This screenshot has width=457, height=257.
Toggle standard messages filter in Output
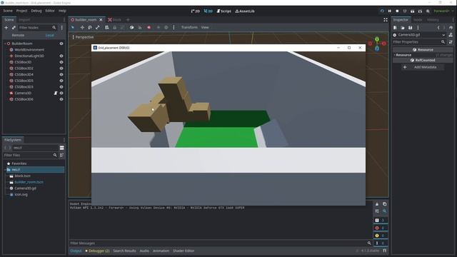click(381, 221)
